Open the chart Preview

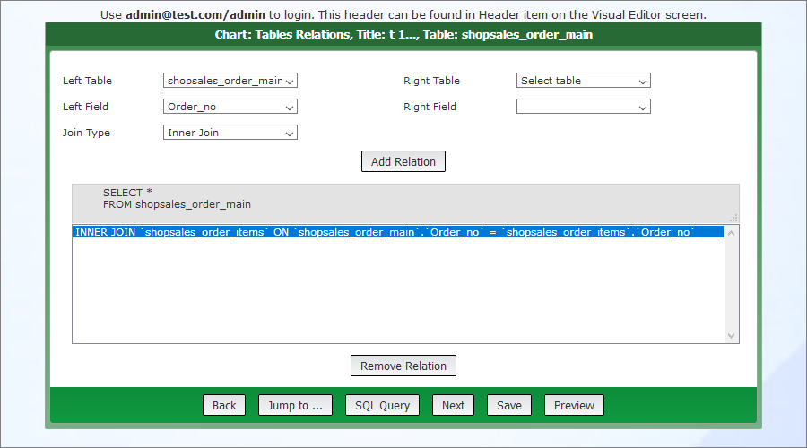(x=574, y=405)
